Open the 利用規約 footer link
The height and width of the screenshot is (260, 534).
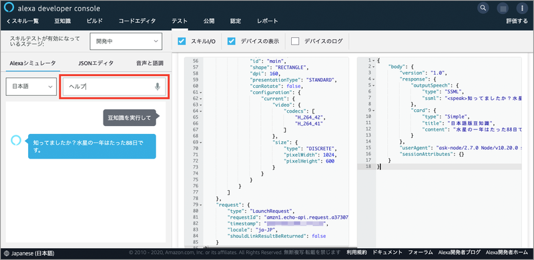pos(357,253)
